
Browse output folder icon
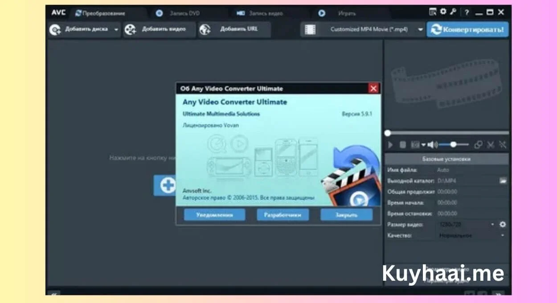point(503,180)
